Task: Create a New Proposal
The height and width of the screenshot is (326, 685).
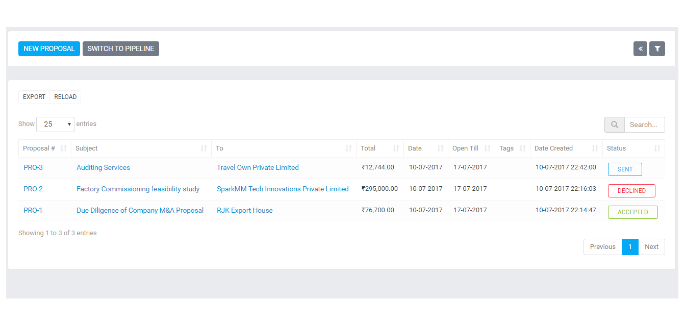Action: pyautogui.click(x=49, y=48)
